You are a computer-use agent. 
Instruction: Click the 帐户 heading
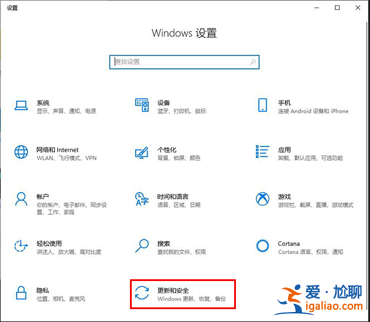click(43, 197)
